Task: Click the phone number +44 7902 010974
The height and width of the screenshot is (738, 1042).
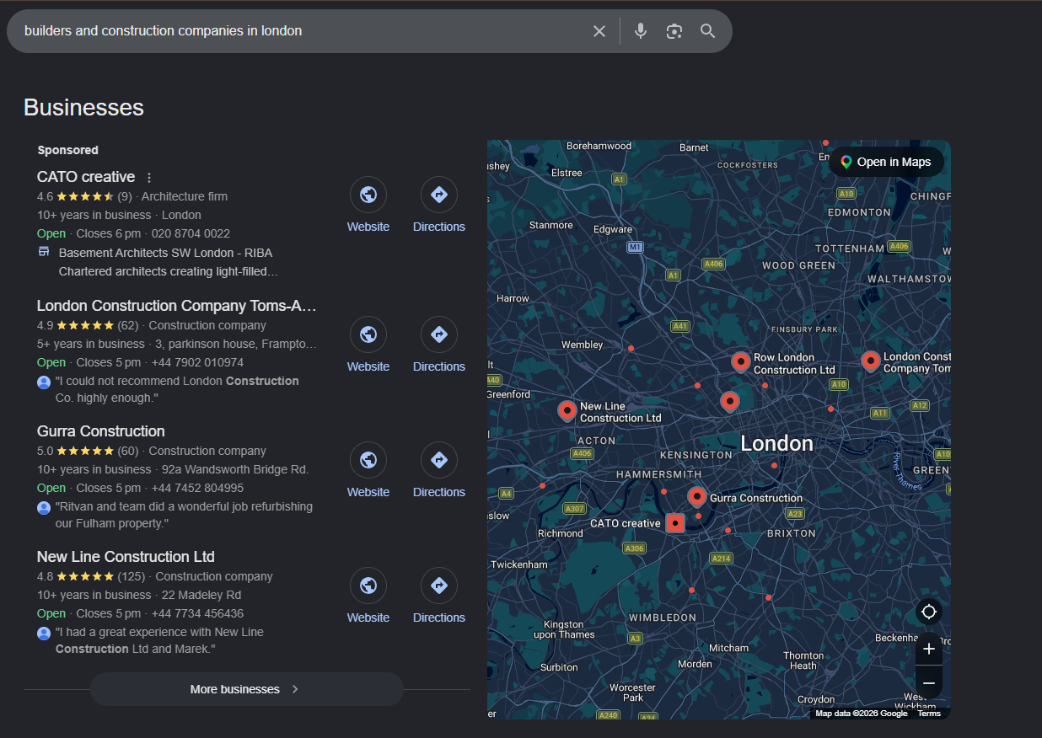Action: pos(197,362)
